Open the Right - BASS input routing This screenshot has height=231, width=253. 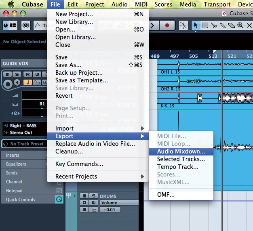(x=25, y=126)
